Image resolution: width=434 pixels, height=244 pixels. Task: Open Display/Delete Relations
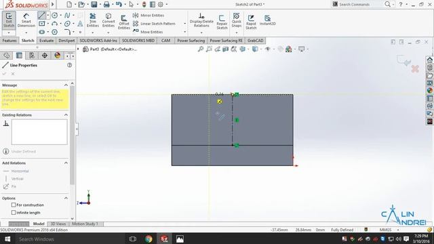pos(201,20)
